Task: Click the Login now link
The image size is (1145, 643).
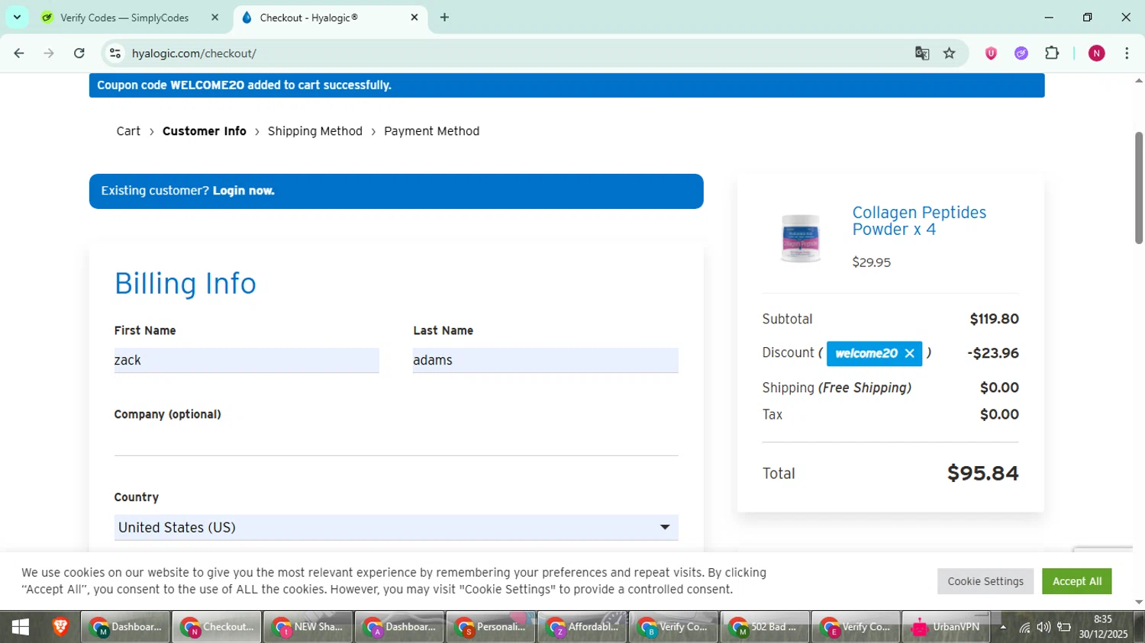Action: [x=244, y=191]
